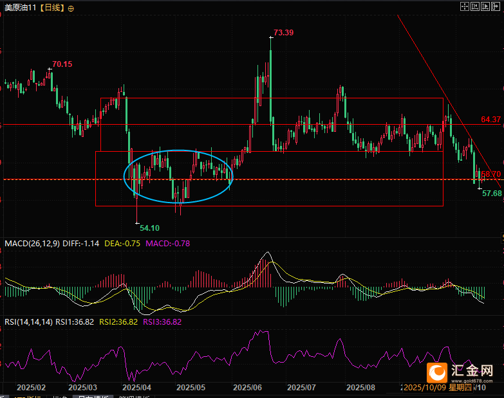
Task: Click the orange circle icon beside 日线
Action: [x=70, y=8]
